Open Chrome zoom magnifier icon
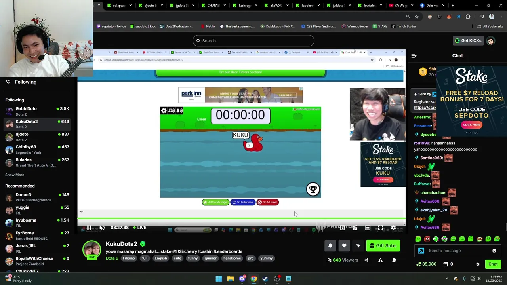Image resolution: width=507 pixels, height=285 pixels. pyautogui.click(x=408, y=17)
